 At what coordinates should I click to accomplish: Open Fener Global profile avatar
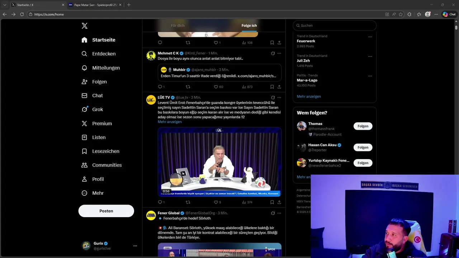click(x=151, y=215)
